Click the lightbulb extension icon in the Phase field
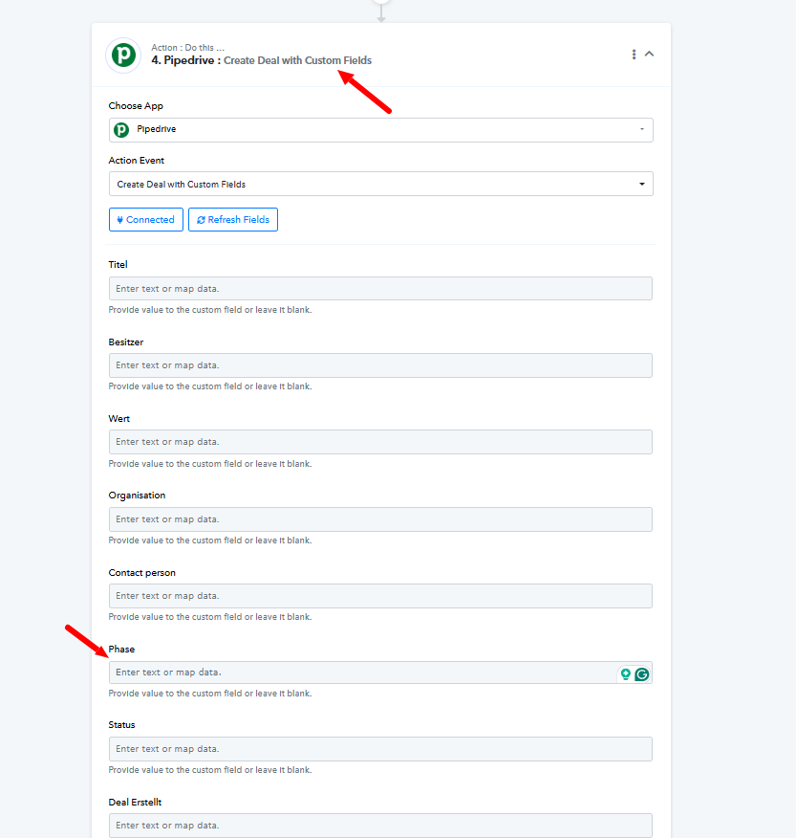Viewport: 796px width, 838px height. click(x=625, y=674)
